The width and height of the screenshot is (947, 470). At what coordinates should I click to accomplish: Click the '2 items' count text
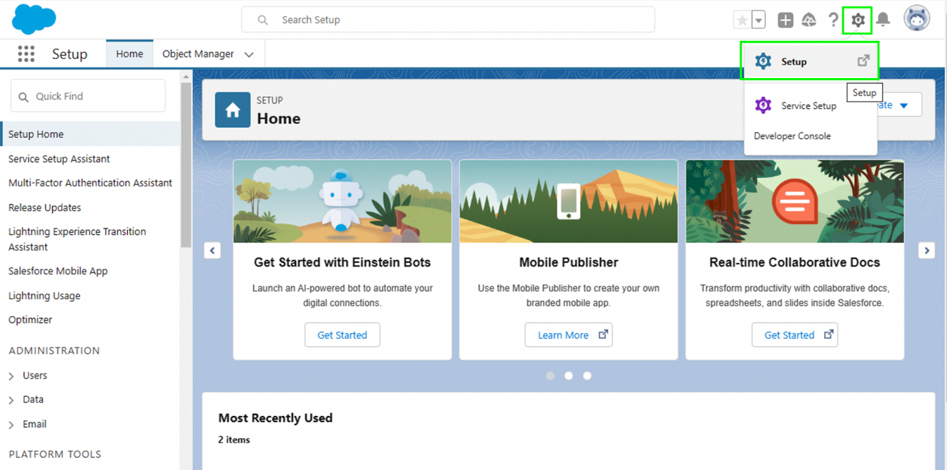234,440
